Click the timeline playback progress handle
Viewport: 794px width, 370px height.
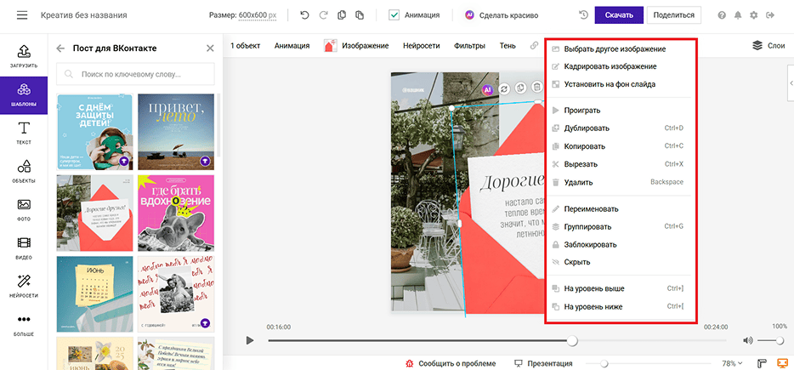point(572,340)
